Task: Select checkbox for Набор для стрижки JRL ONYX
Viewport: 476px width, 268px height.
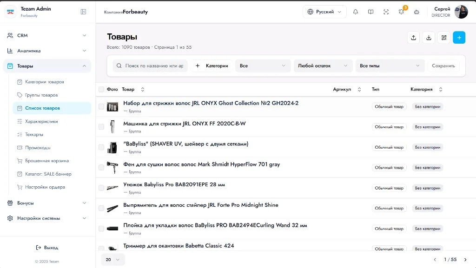Action: 101,106
